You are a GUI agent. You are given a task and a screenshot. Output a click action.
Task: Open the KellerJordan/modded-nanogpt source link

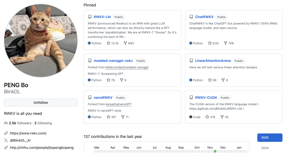tap(127, 67)
